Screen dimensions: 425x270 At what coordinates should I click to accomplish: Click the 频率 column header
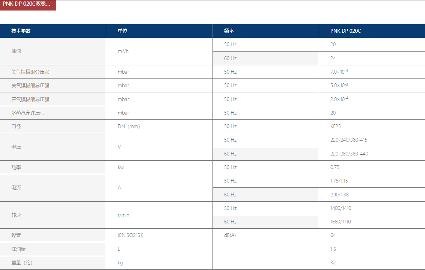229,31
